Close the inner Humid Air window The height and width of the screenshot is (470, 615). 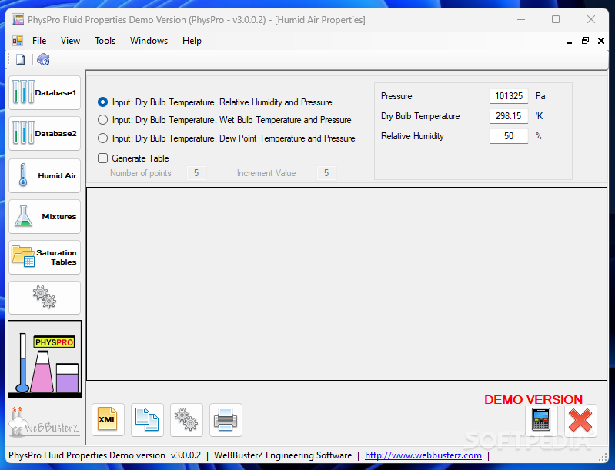point(601,41)
